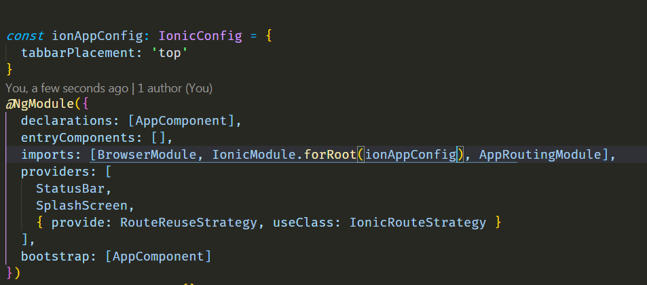The width and height of the screenshot is (647, 285).
Task: Click the bootstrap property key
Action: tap(55, 256)
